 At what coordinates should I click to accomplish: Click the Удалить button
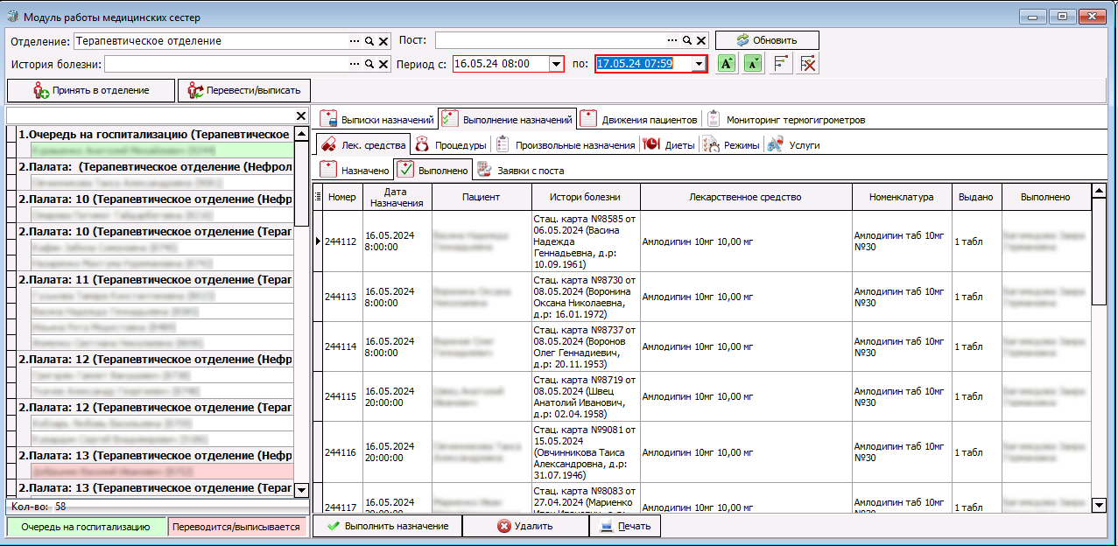pyautogui.click(x=524, y=526)
